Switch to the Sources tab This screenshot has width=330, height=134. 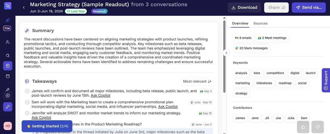[260, 23]
